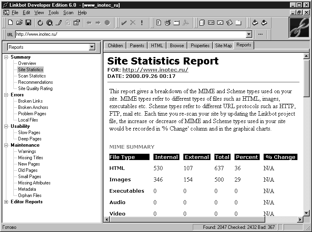312x232 pixels.
Task: Select Scan Statistics report
Action: coord(32,76)
